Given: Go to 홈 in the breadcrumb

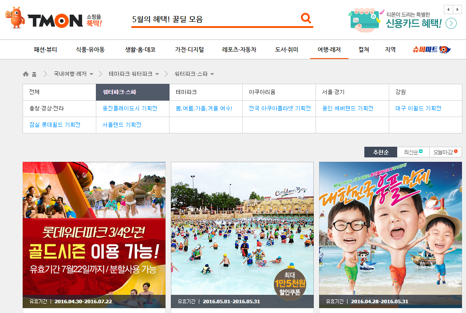Looking at the screenshot, I should (x=34, y=74).
